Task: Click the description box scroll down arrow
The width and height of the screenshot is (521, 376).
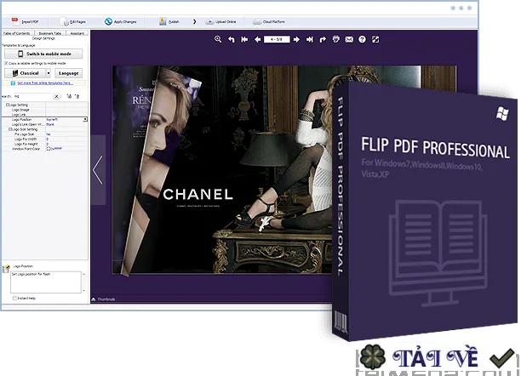Action: pyautogui.click(x=83, y=291)
